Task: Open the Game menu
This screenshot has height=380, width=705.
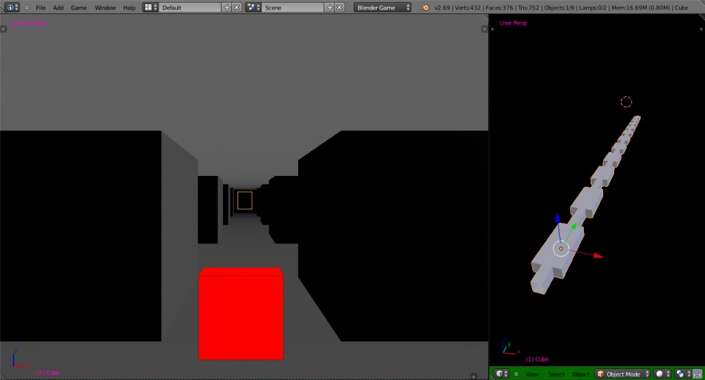Action: tap(78, 8)
